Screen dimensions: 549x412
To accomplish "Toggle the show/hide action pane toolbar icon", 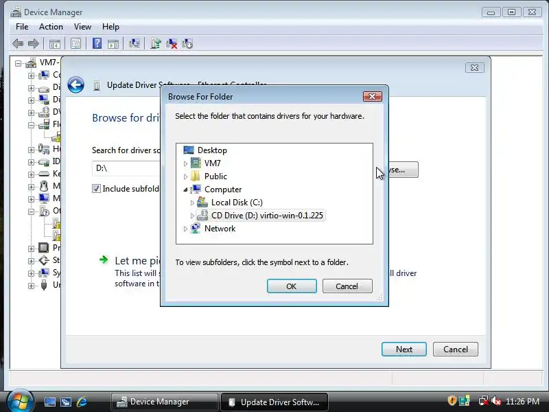I will 113,44.
